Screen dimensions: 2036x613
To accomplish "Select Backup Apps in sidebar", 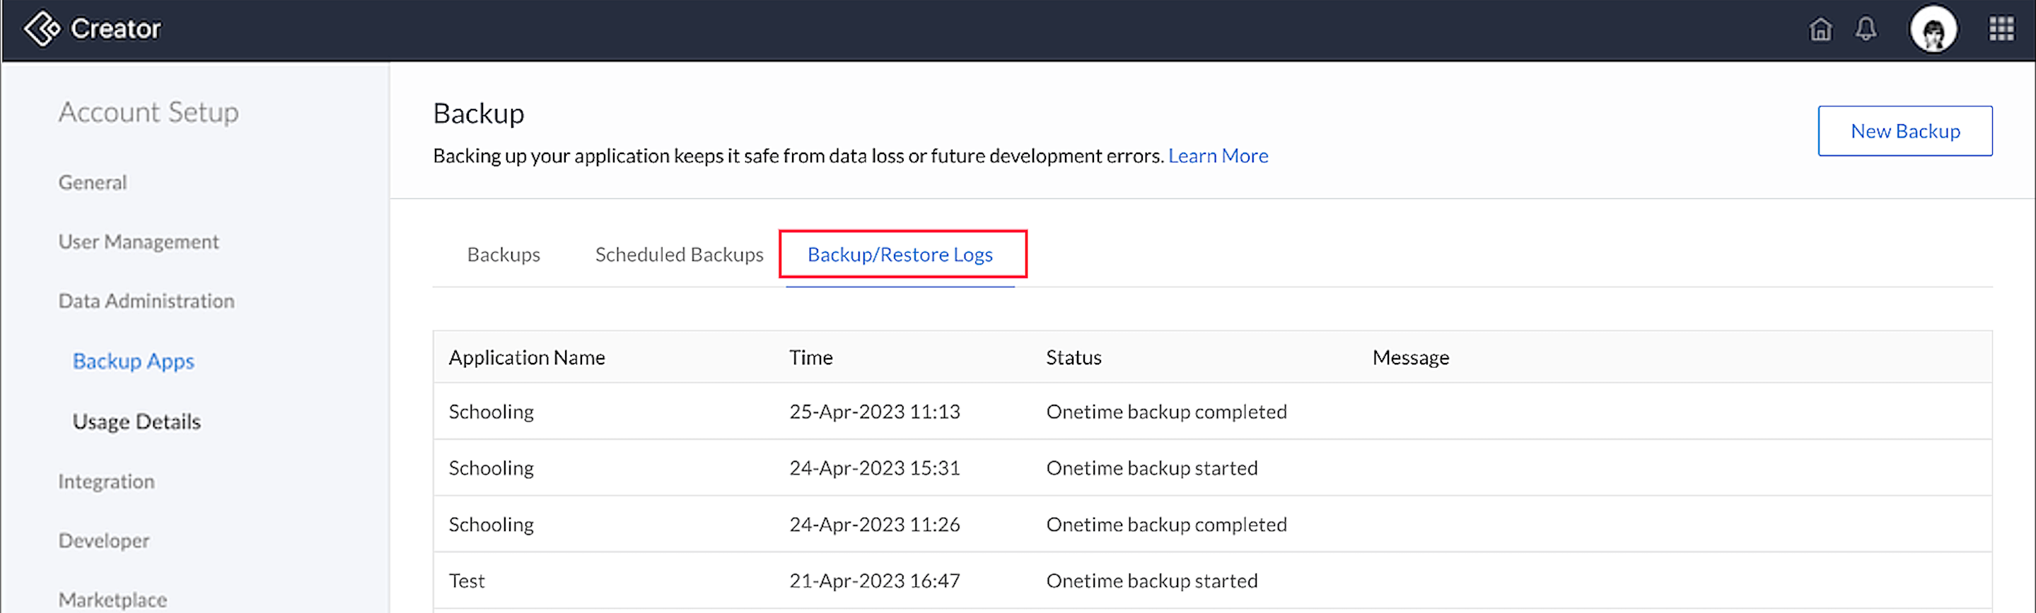I will pos(134,362).
